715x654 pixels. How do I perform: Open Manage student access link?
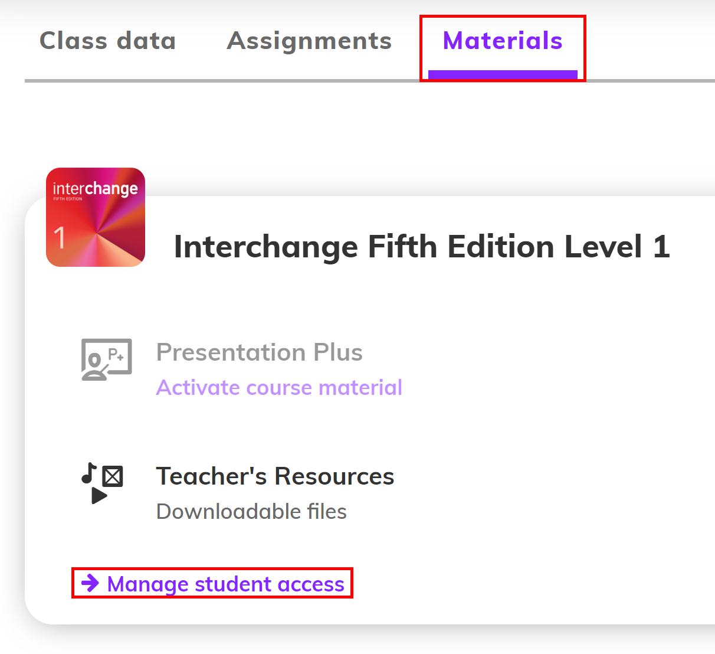click(225, 584)
